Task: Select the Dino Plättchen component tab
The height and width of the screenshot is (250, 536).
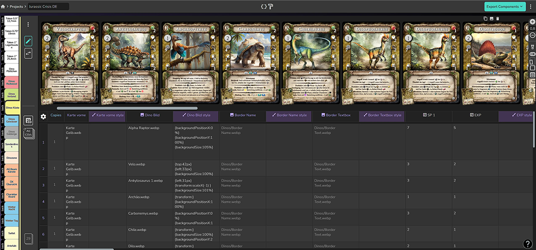Action: point(11,71)
